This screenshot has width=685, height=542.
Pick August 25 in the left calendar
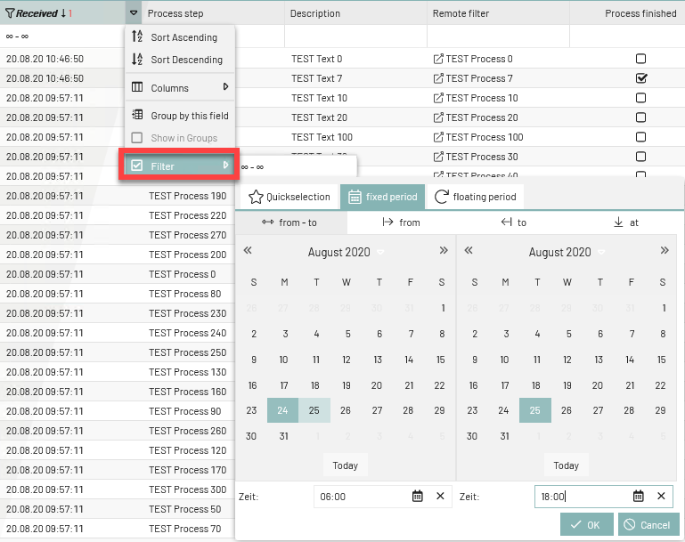[x=314, y=410]
